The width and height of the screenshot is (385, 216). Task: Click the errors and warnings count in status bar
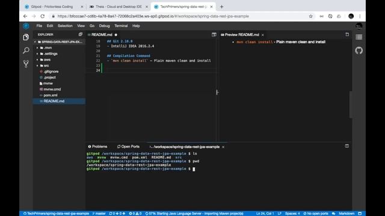click(135, 214)
